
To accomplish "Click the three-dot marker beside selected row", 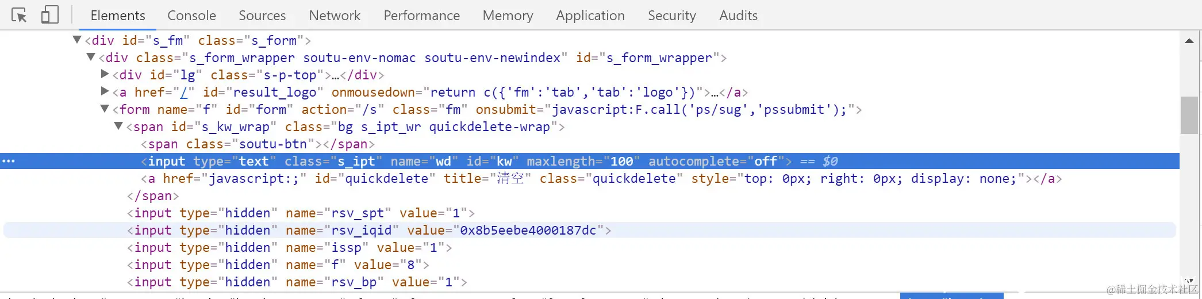I will click(x=9, y=161).
